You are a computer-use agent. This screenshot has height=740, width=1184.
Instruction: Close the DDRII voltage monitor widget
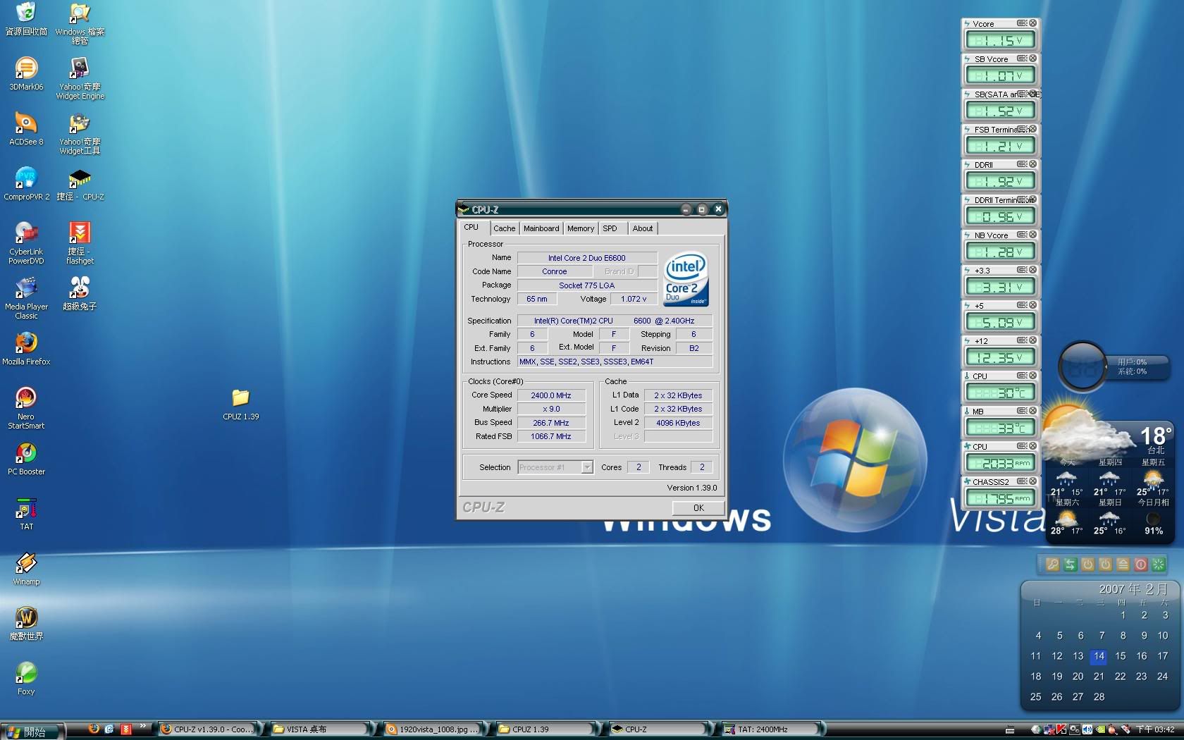tap(1032, 164)
